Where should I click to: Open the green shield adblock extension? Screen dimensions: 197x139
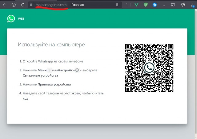(x=146, y=5)
